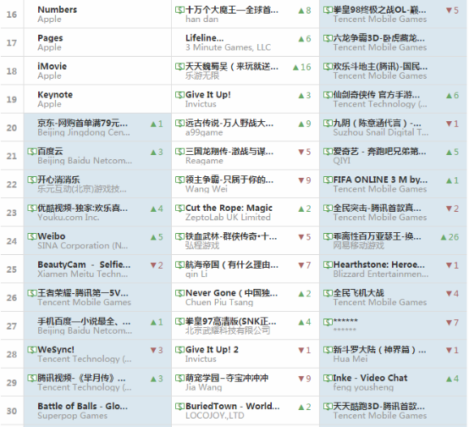
Task: Click the purchase icon by Cut the Rope: Magic
Action: [179, 208]
